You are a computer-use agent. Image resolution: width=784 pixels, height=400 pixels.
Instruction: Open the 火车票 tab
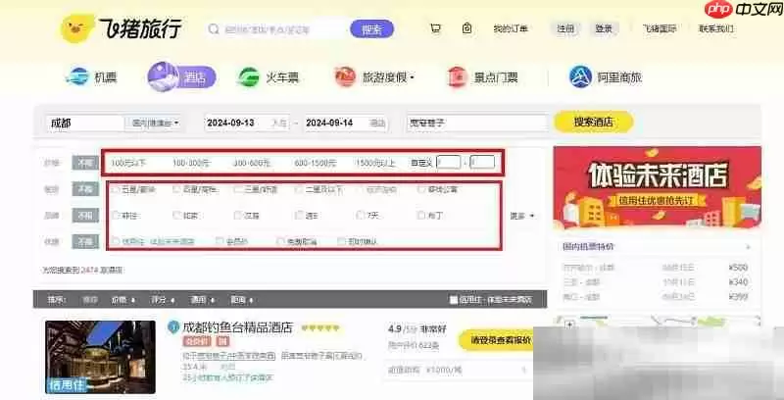tap(268, 77)
